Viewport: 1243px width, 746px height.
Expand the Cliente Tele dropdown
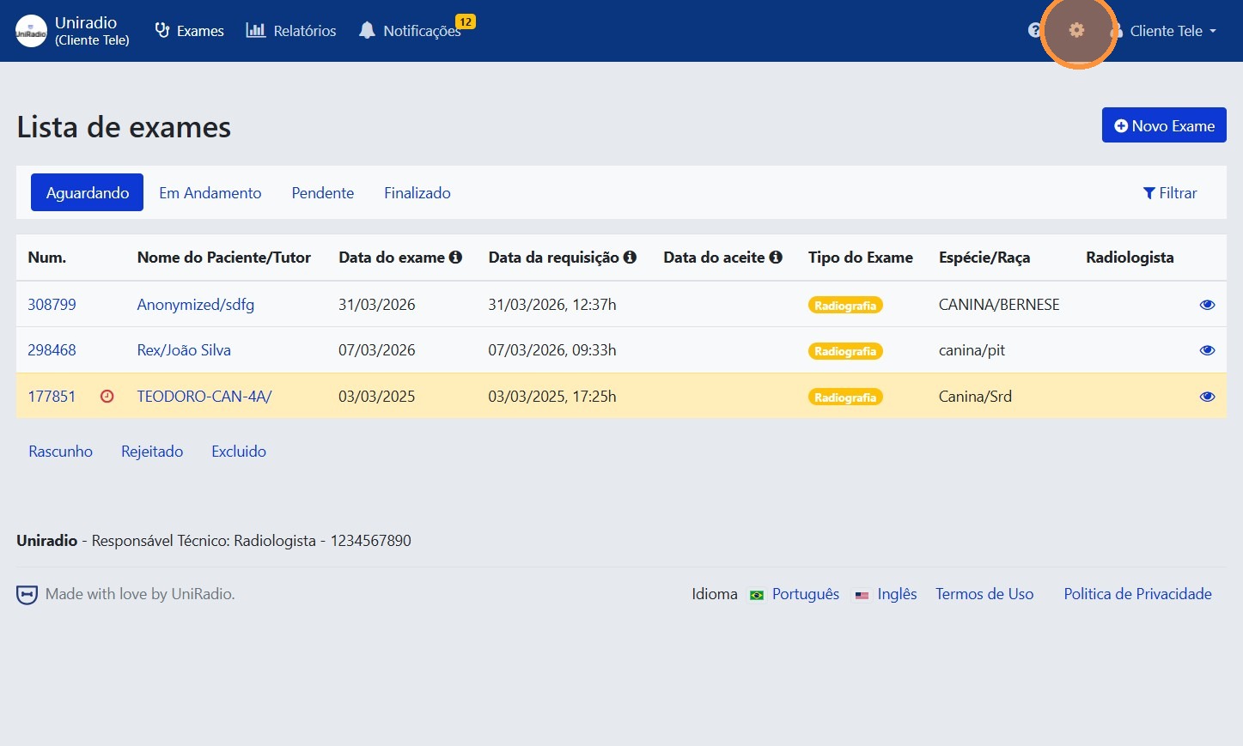[1172, 31]
